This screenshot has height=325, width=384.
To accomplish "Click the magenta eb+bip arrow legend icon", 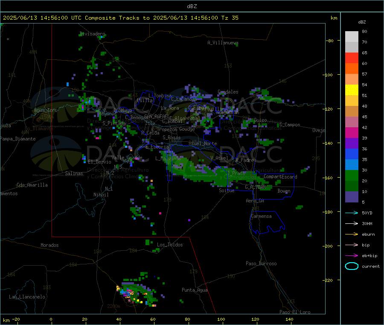I will click(352, 255).
